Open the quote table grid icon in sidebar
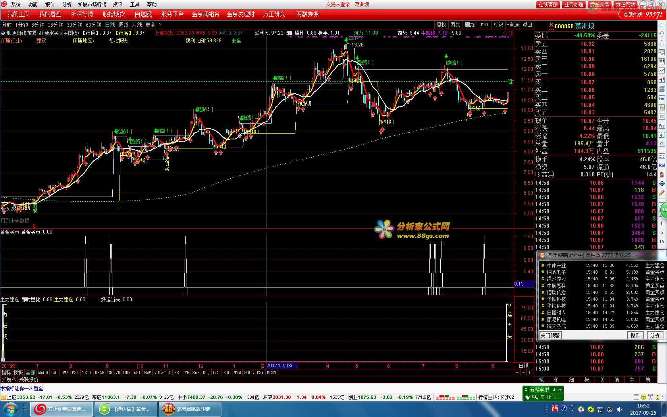 [662, 62]
